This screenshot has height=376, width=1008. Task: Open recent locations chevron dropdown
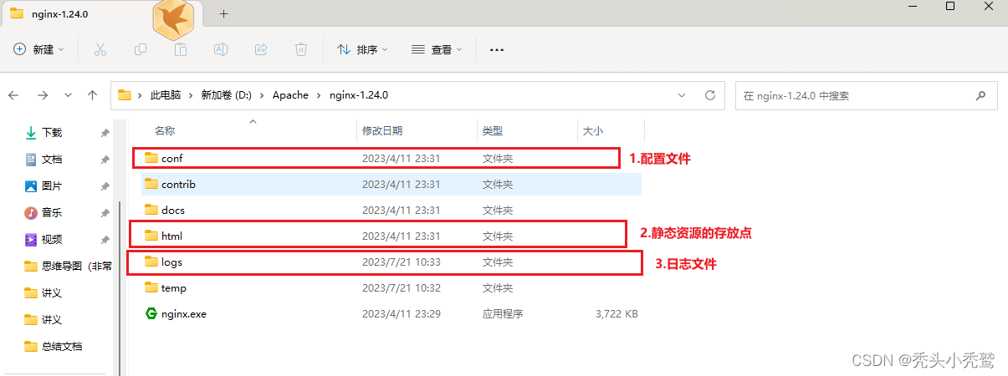[68, 95]
